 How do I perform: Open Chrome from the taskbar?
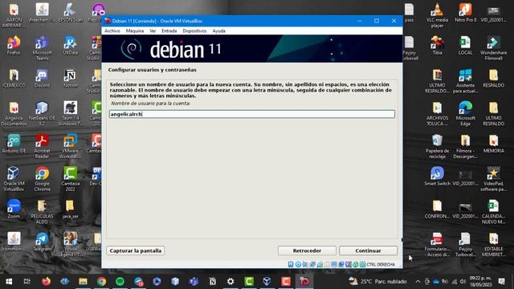[x=102, y=282]
